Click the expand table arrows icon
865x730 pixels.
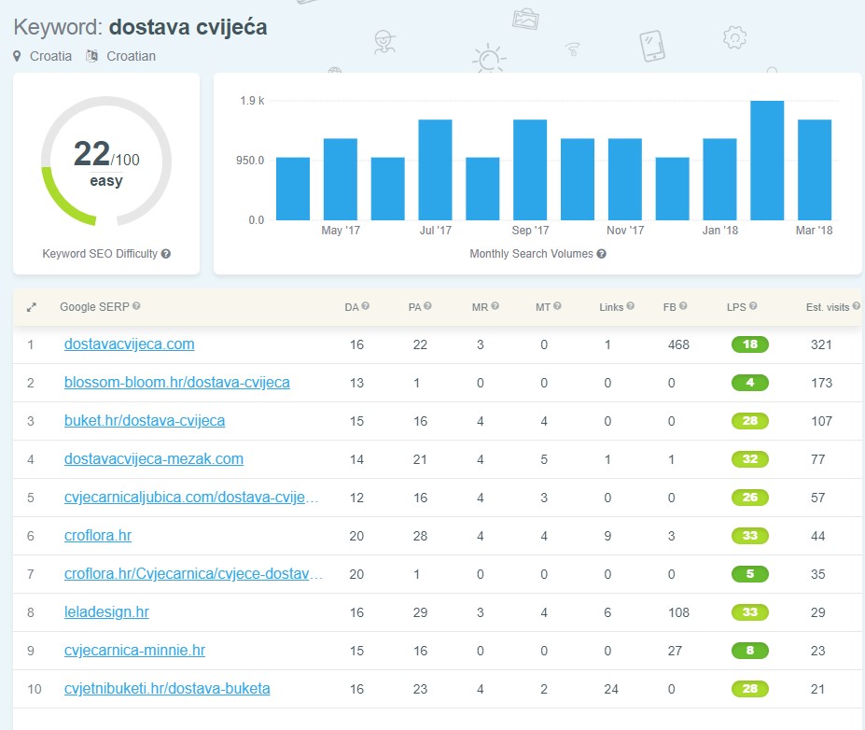32,307
